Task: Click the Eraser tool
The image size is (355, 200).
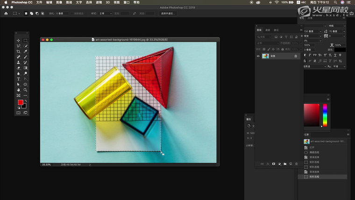Action: (x=19, y=68)
